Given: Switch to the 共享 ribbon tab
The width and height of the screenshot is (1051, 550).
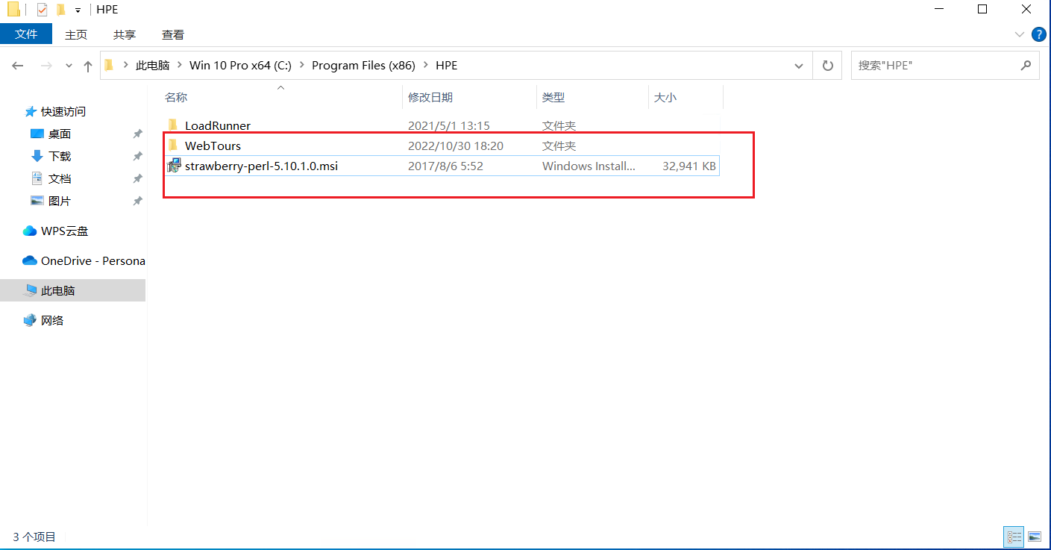Looking at the screenshot, I should click(125, 34).
